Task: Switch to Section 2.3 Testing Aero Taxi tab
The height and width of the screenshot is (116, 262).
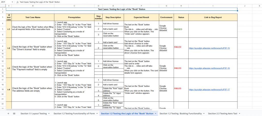Action: (223, 113)
